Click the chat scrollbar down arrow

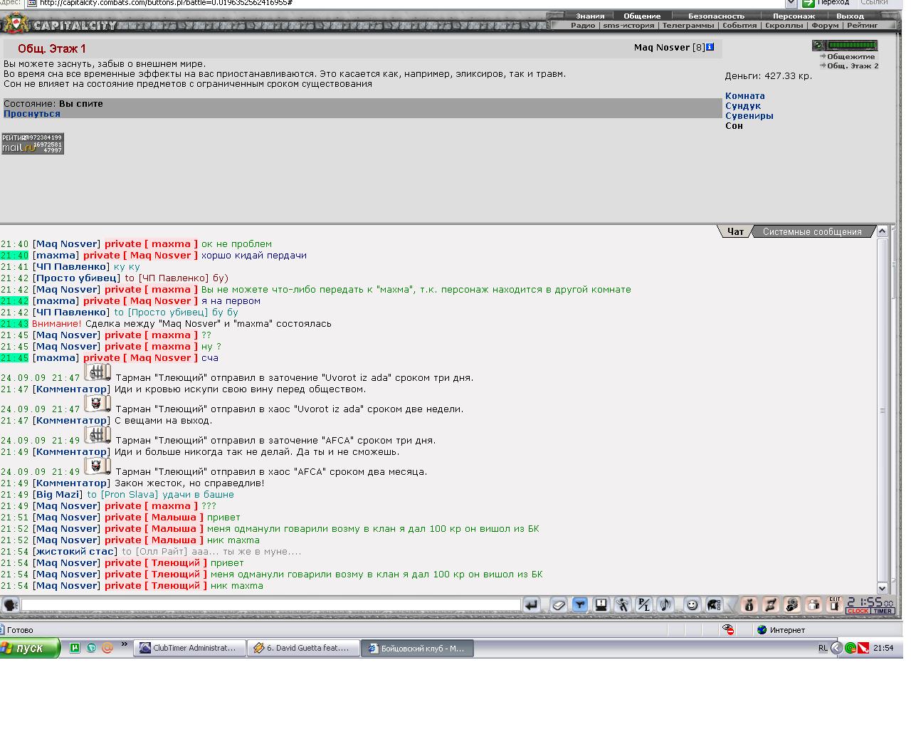[x=883, y=588]
